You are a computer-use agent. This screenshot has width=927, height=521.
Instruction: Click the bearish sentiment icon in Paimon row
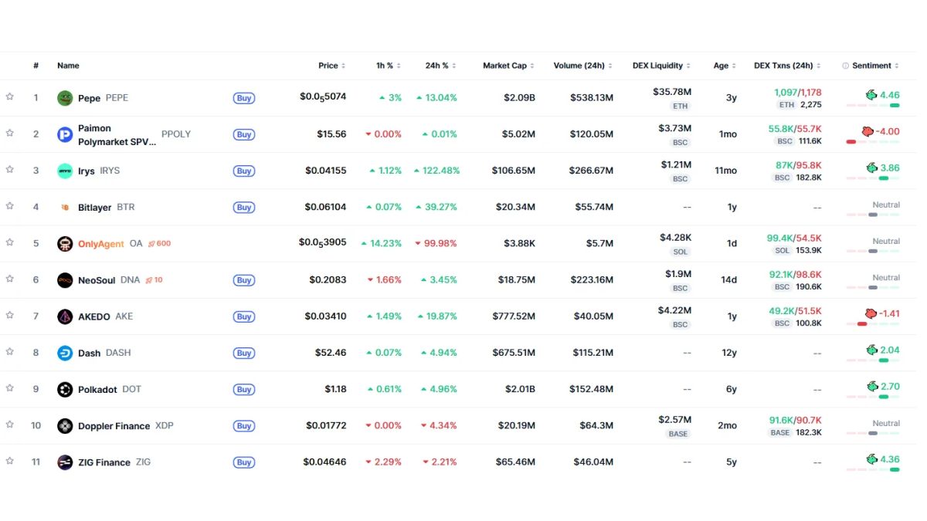click(868, 131)
